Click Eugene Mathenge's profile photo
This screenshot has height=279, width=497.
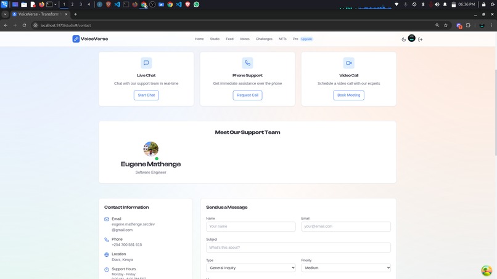coord(151,149)
